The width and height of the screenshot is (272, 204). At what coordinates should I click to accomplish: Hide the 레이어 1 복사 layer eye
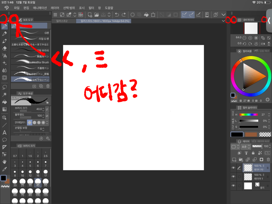[x=233, y=168]
